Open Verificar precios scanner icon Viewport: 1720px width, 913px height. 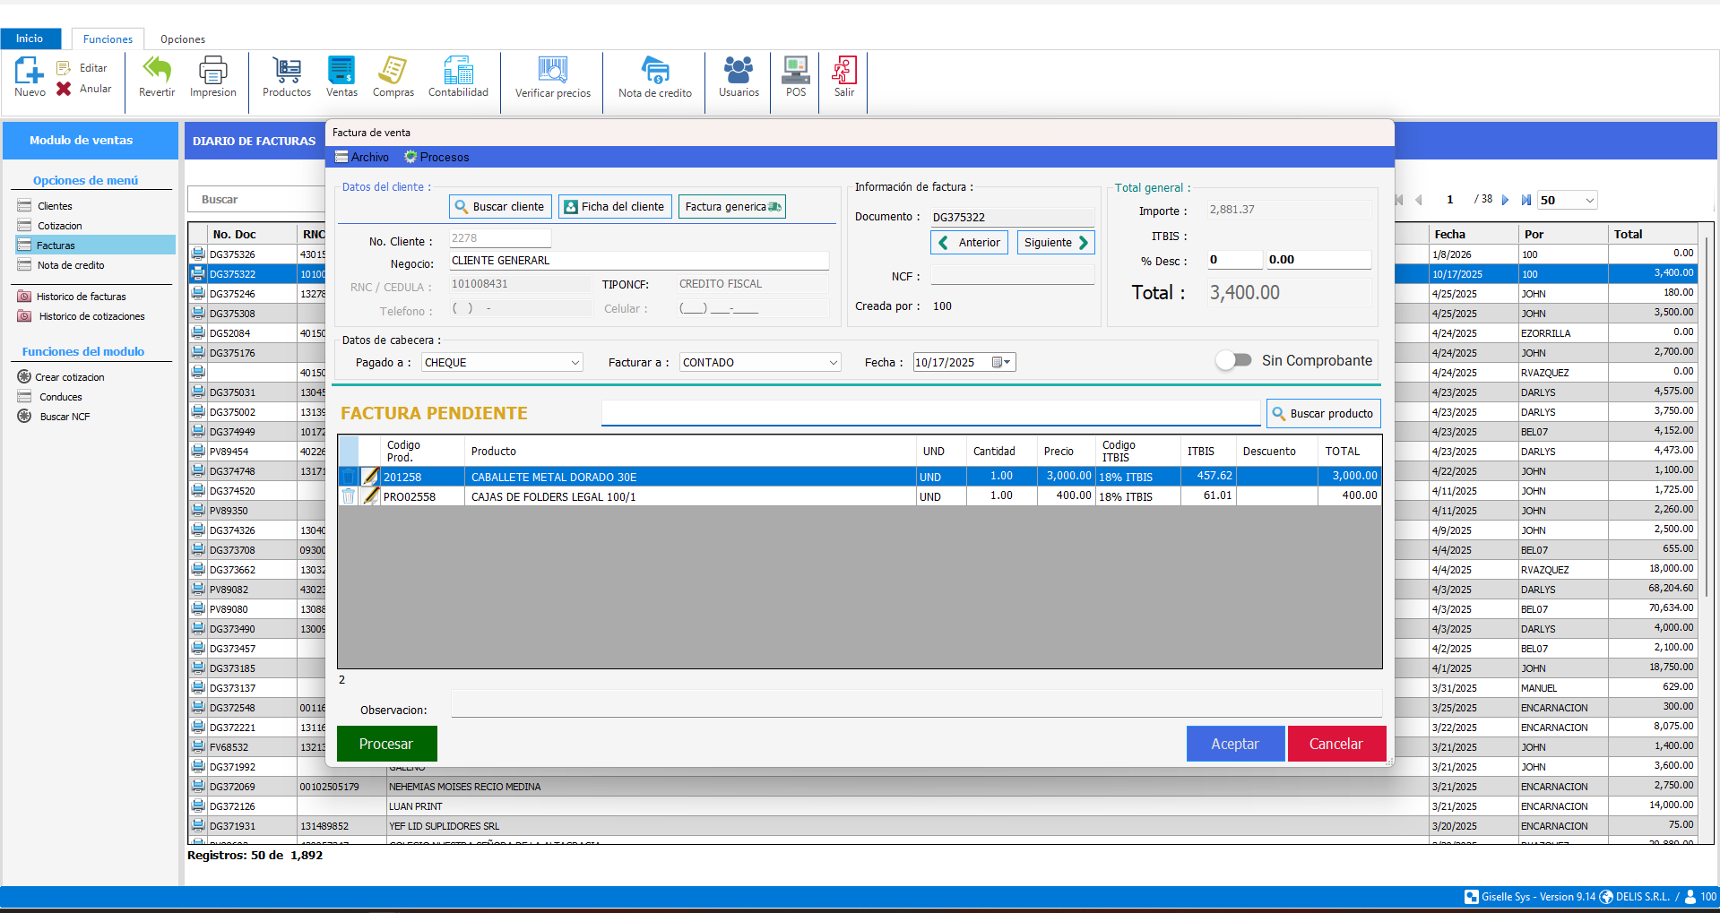[x=552, y=72]
